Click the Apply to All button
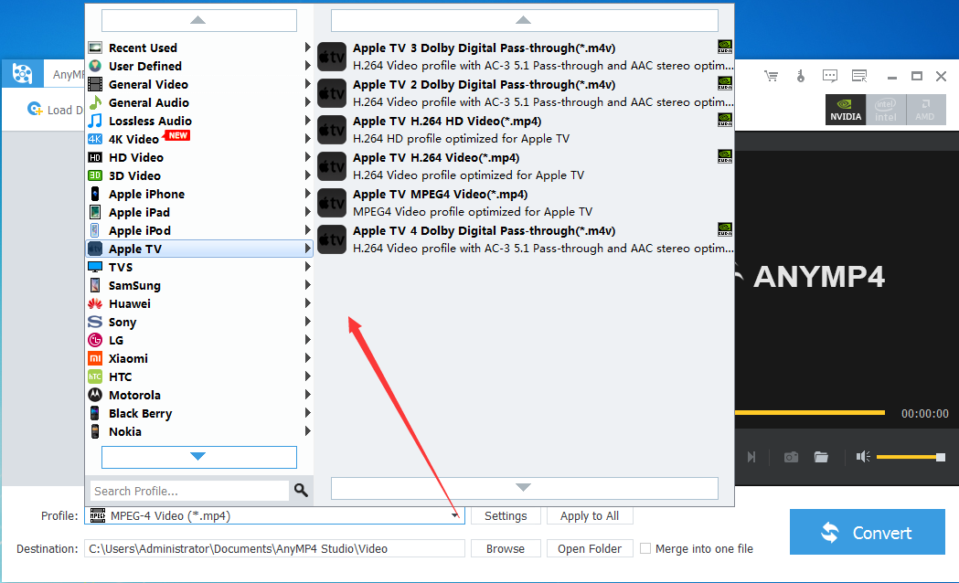 589,515
